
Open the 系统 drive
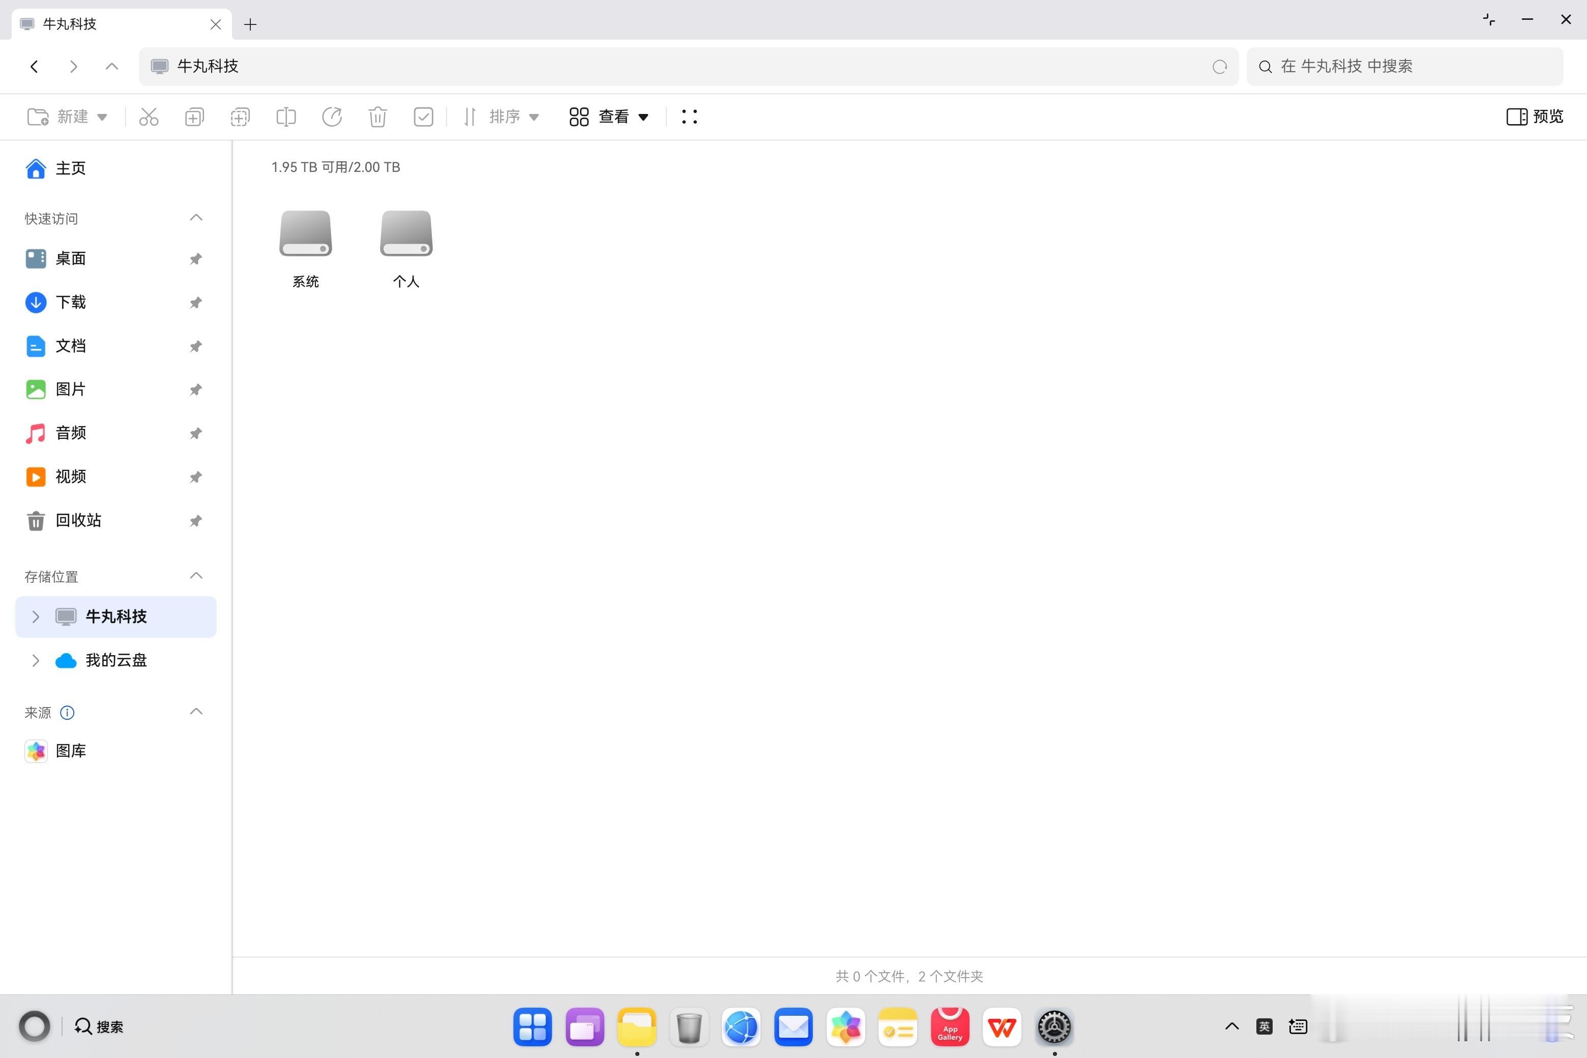click(306, 249)
